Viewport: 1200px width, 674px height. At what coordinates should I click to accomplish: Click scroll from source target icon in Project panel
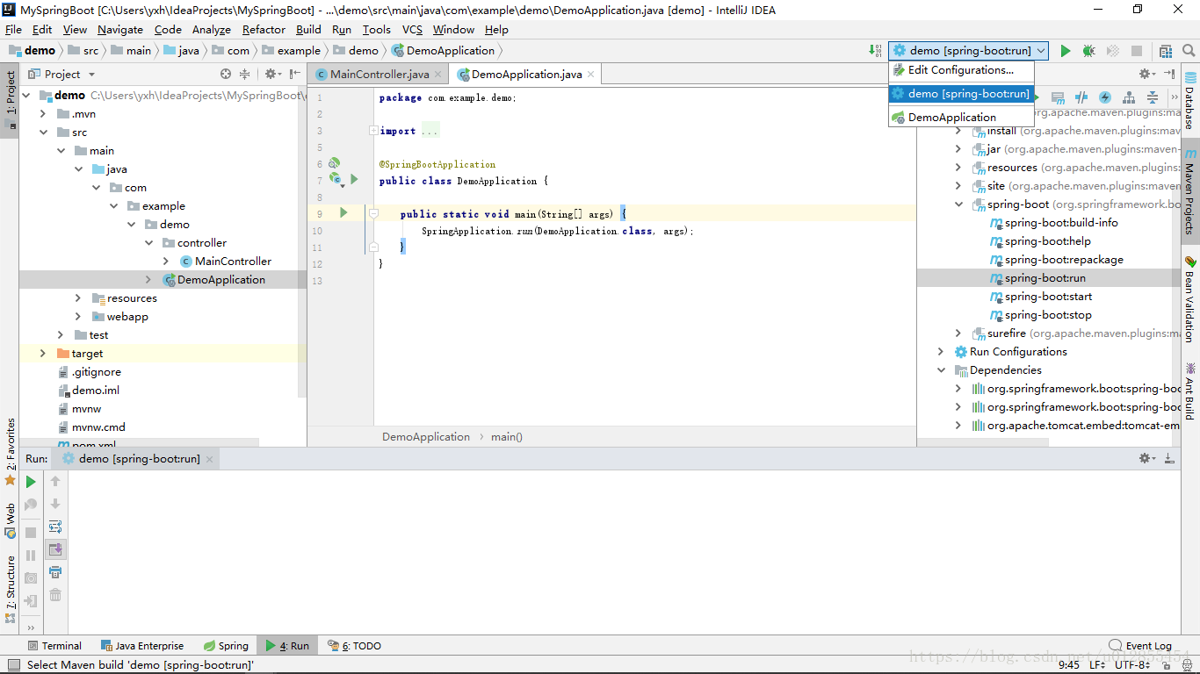(x=226, y=75)
